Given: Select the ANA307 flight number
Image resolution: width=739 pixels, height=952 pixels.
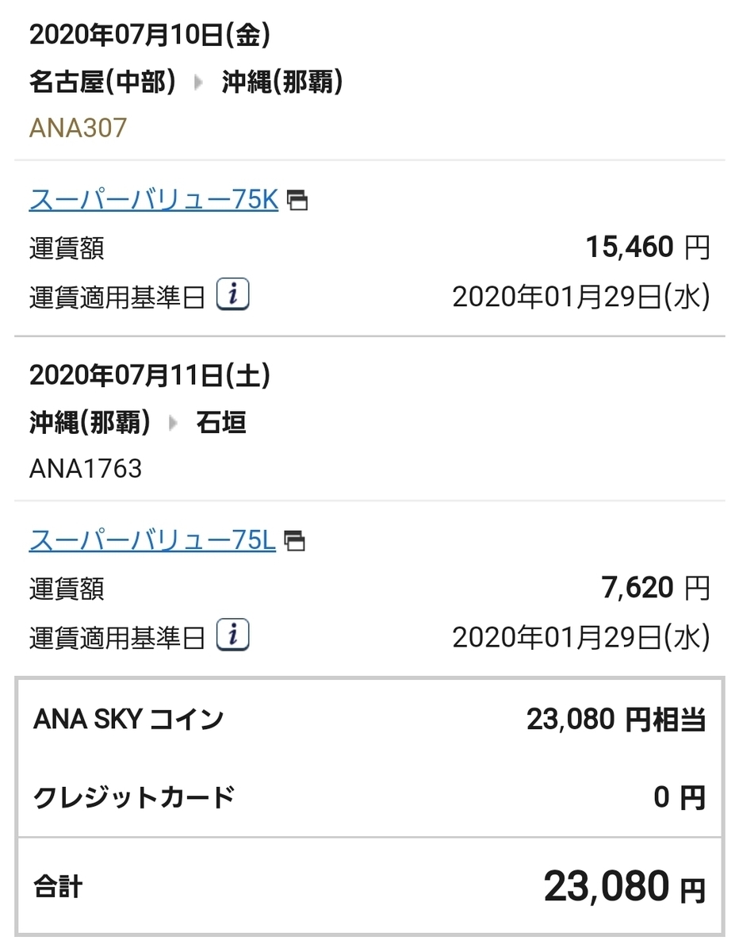Looking at the screenshot, I should [78, 129].
